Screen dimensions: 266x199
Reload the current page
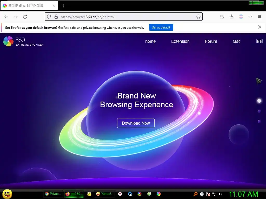(25, 17)
